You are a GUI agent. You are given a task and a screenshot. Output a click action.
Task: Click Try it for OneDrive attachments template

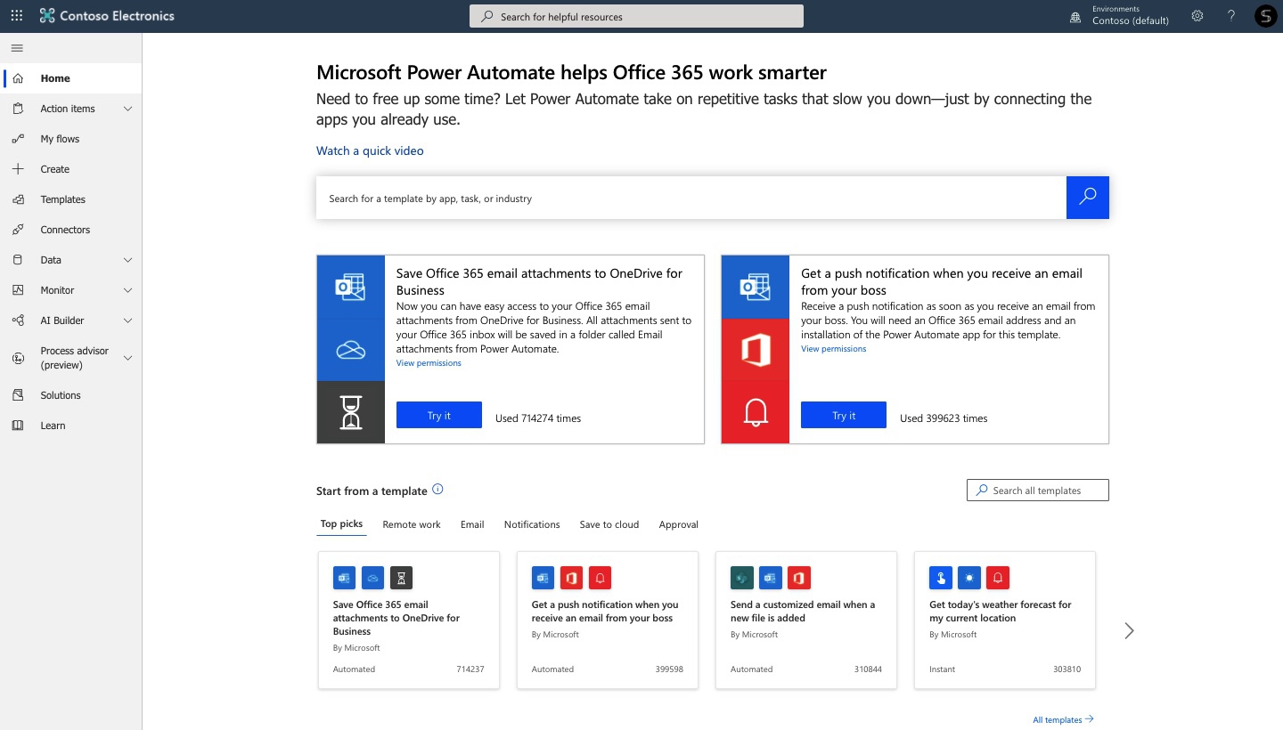[439, 415]
